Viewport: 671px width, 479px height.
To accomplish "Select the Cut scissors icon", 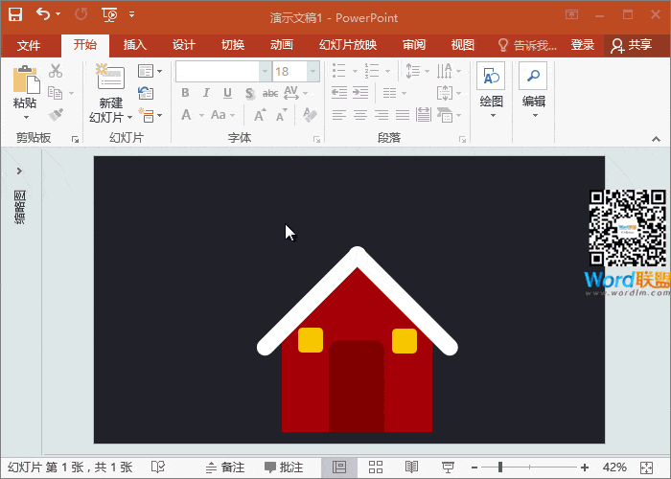I will pyautogui.click(x=56, y=71).
